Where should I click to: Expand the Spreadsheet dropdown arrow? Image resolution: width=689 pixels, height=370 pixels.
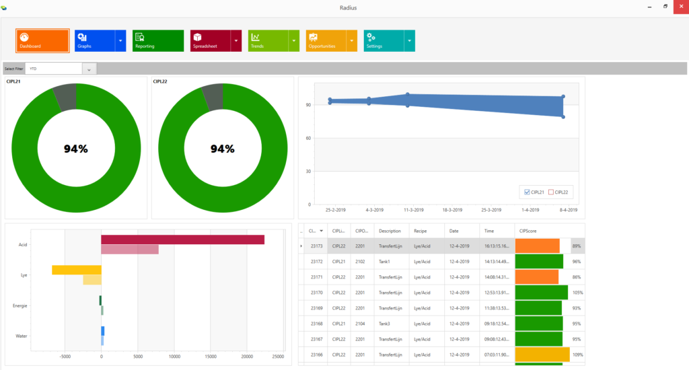236,41
